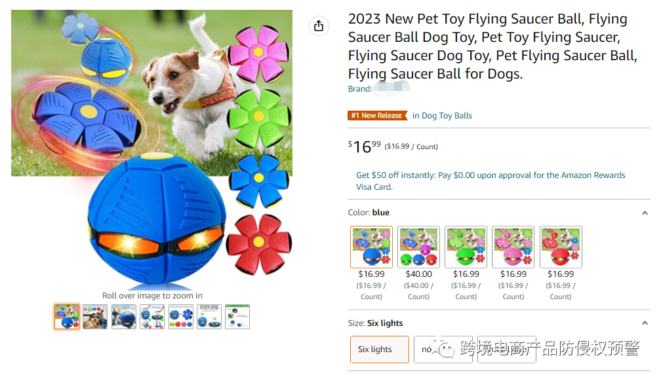Select the "Six lights" size option
This screenshot has width=661, height=377.
coord(379,350)
